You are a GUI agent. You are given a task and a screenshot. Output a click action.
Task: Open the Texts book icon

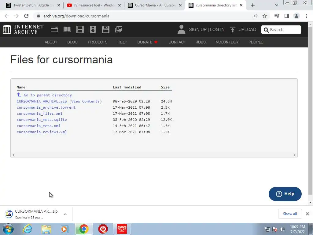tap(67, 29)
